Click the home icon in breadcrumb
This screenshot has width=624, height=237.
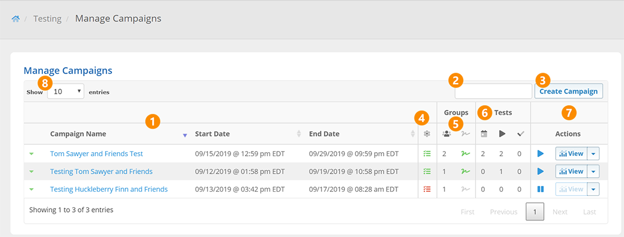pyautogui.click(x=16, y=19)
